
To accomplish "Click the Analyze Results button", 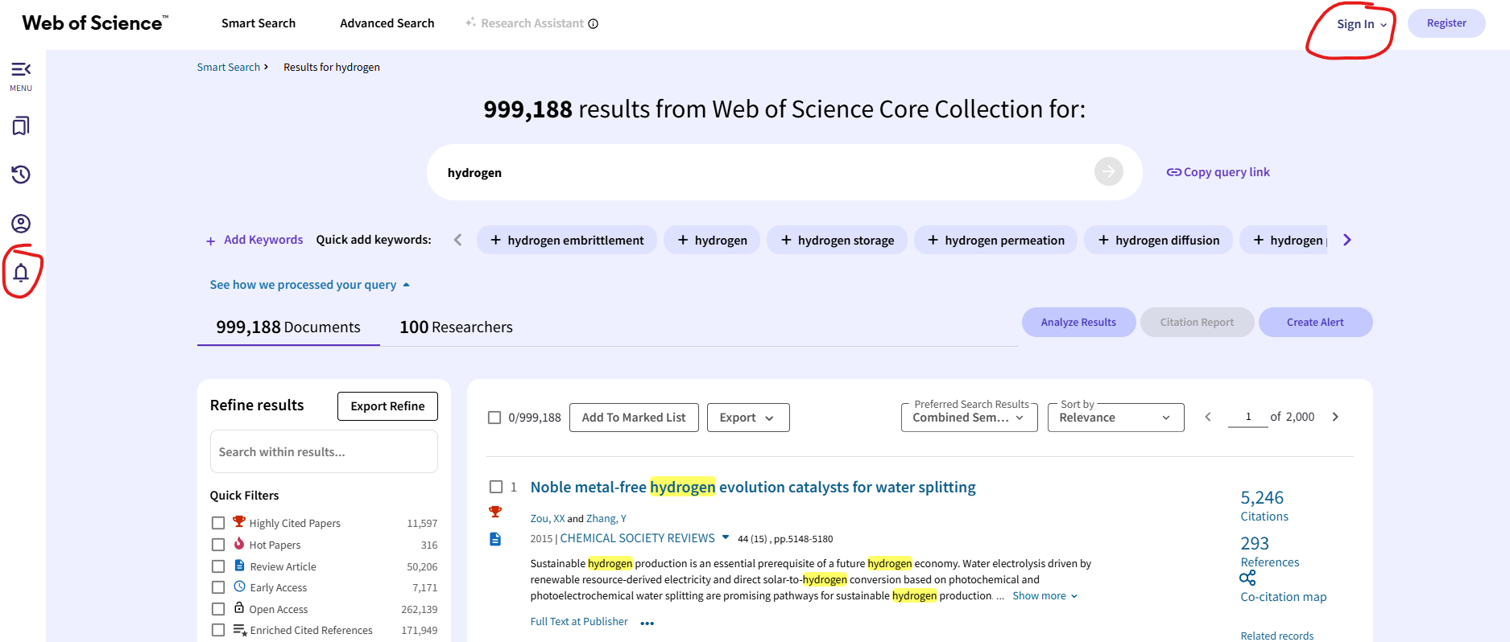I will click(x=1078, y=323).
